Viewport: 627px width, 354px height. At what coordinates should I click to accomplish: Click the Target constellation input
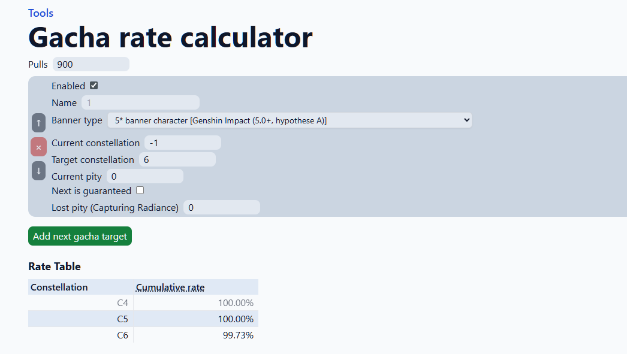[x=177, y=159]
